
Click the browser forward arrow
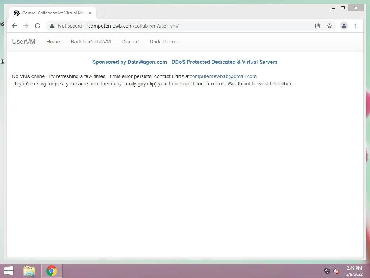pos(26,26)
